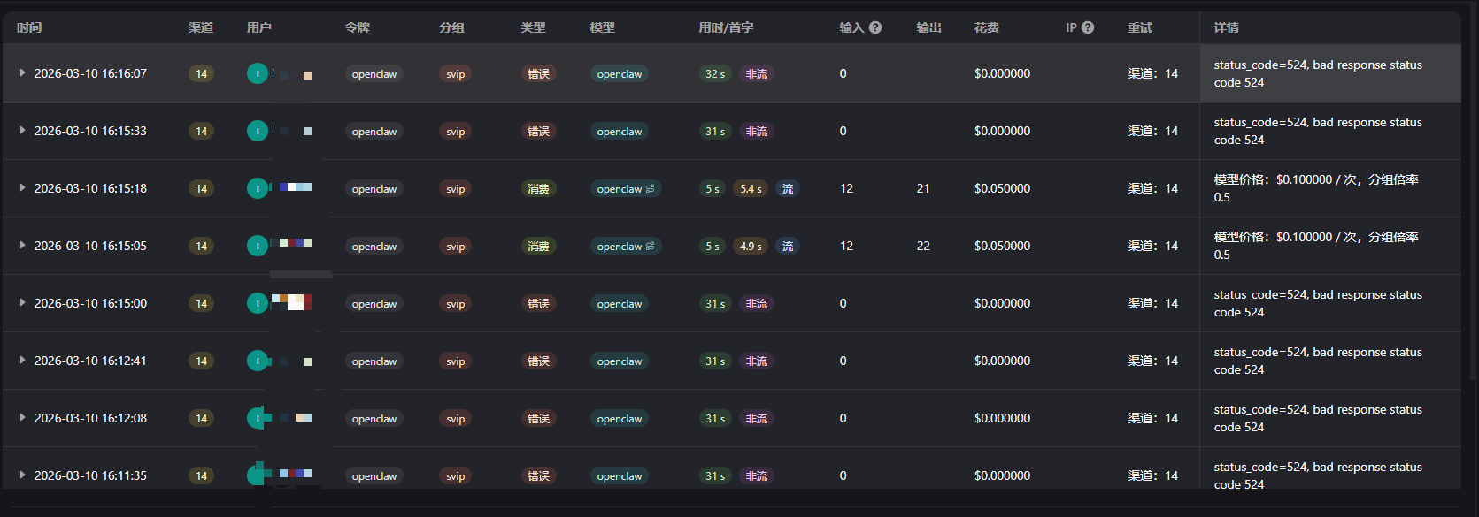The image size is (1479, 517).
Task: Click mapping icon in 16:15:05 openclaw model tag
Action: tap(651, 246)
